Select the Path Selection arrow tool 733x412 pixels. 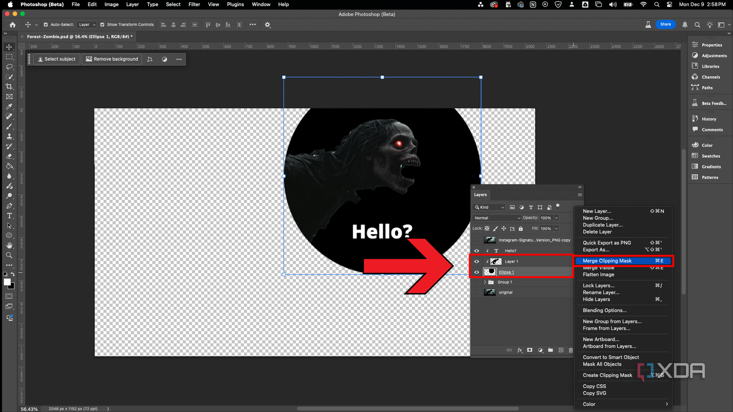9,226
